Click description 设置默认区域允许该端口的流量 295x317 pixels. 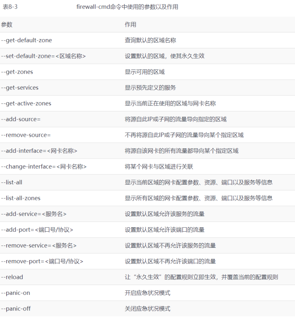click(x=165, y=230)
